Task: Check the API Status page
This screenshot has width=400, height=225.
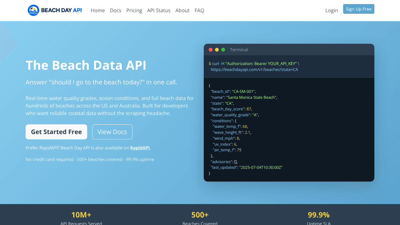Action: pos(159,10)
